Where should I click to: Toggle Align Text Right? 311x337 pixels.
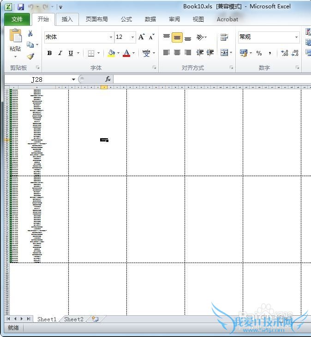(x=188, y=52)
